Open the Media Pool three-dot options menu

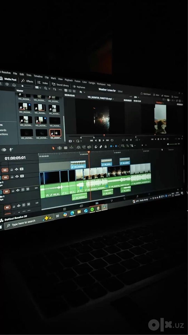coord(60,89)
